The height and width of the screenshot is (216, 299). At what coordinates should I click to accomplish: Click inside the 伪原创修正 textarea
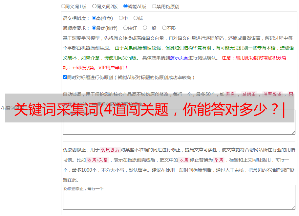[179, 197]
